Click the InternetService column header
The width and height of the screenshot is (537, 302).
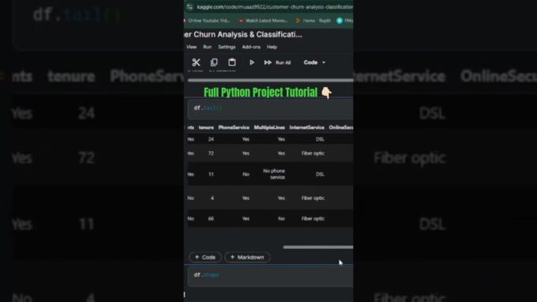pyautogui.click(x=307, y=128)
